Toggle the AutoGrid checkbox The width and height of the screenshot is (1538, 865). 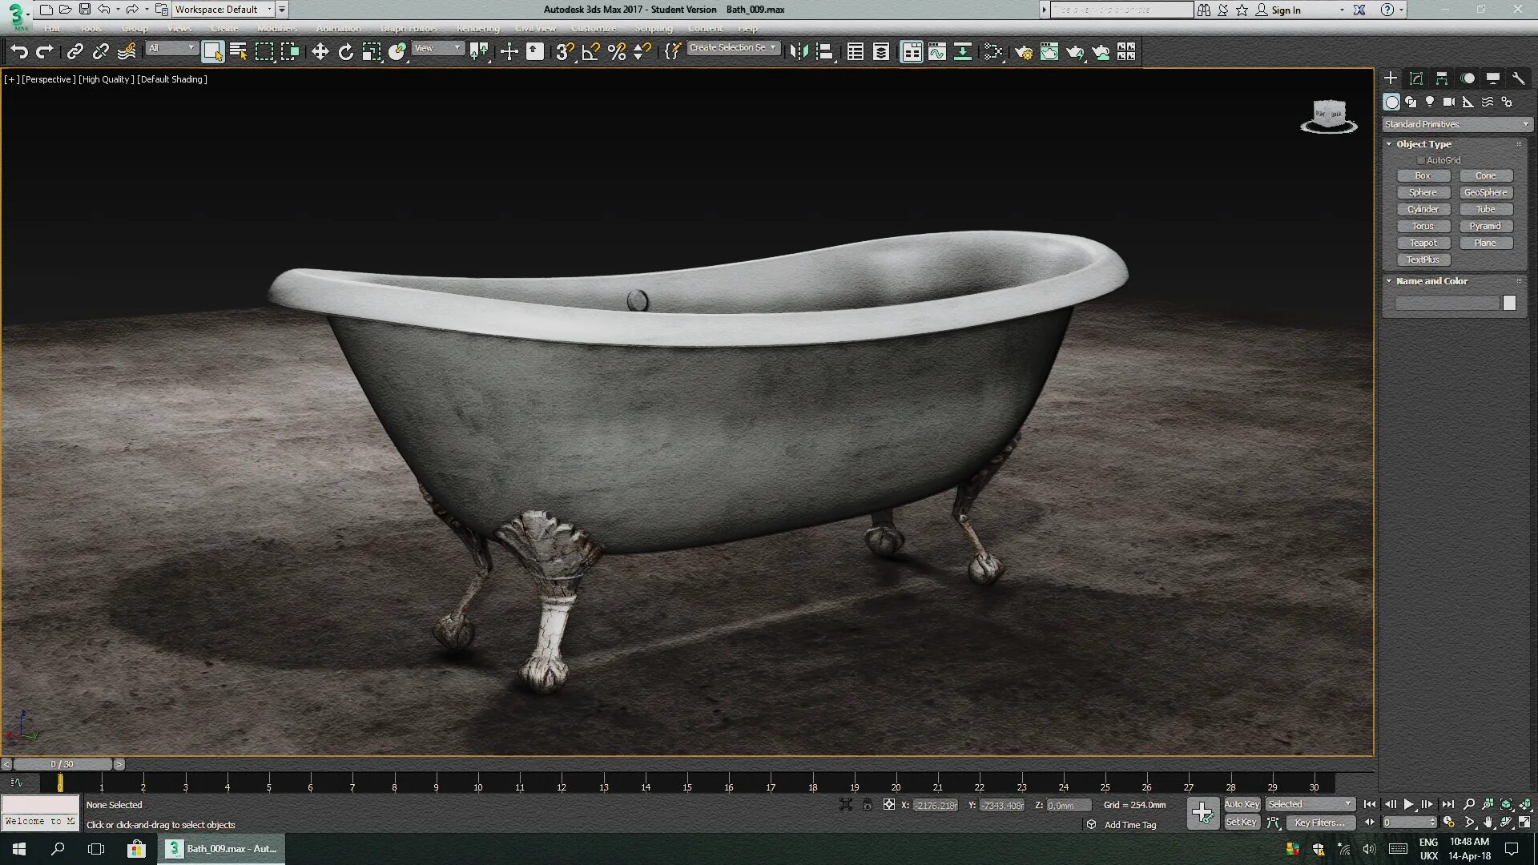tap(1421, 160)
